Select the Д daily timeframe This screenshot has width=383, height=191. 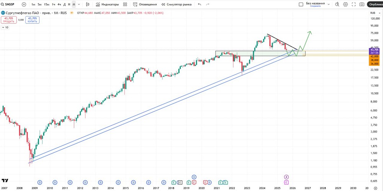64,4
